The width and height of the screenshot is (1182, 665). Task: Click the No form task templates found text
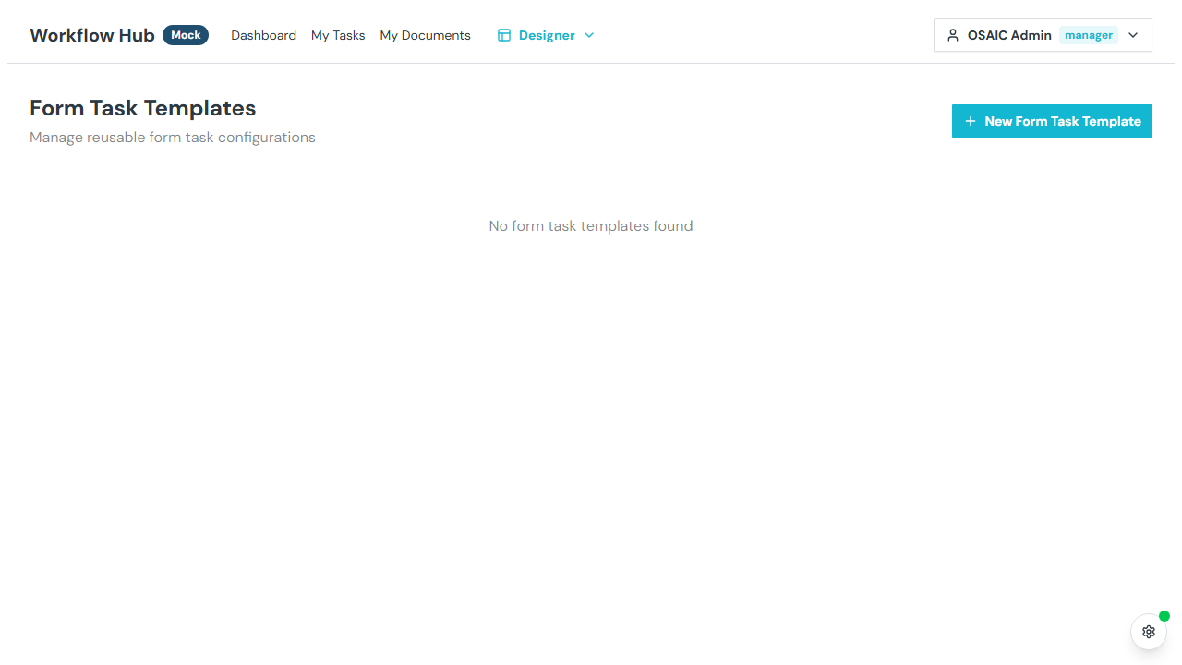click(x=591, y=225)
